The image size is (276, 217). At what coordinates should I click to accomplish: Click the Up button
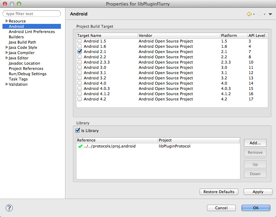point(255,164)
